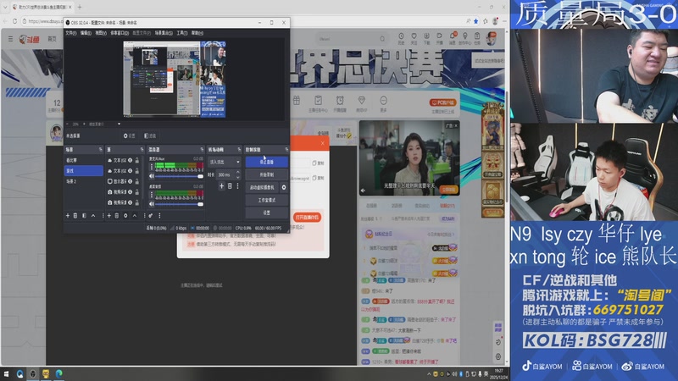Image resolution: width=678 pixels, height=381 pixels.
Task: Move source up with arrow icon
Action: [x=135, y=216]
